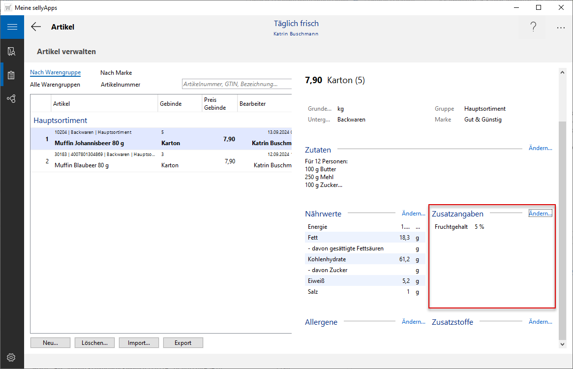Viewport: 573px width, 369px height.
Task: Select the Muffin Blaubeer 80 g row
Action: click(81, 165)
